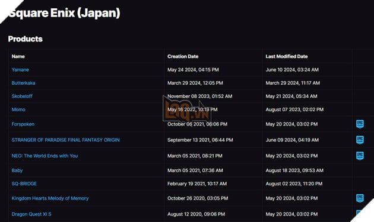Select Forspoken's modified date May 20 2024

[291, 124]
